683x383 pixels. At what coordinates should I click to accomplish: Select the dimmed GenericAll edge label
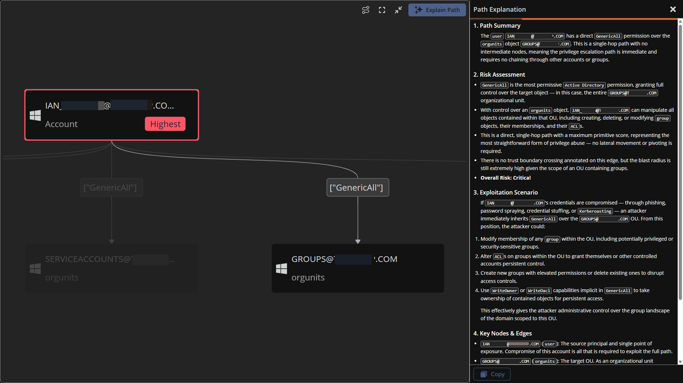[x=112, y=187]
